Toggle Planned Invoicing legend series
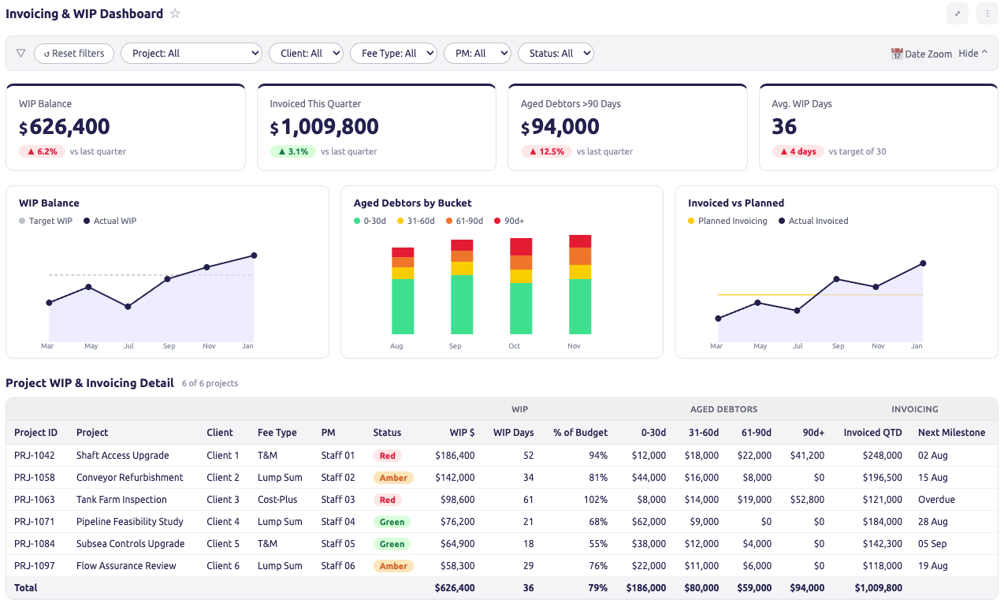Viewport: 1004px width, 607px height. tap(727, 221)
